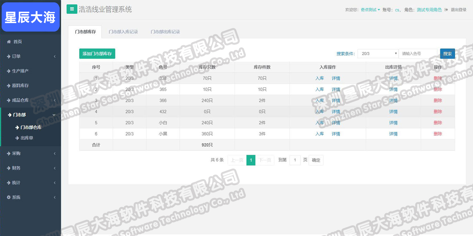This screenshot has width=473, height=236.
Task: Switch to the 门市部出库记录 tab
Action: (165, 32)
